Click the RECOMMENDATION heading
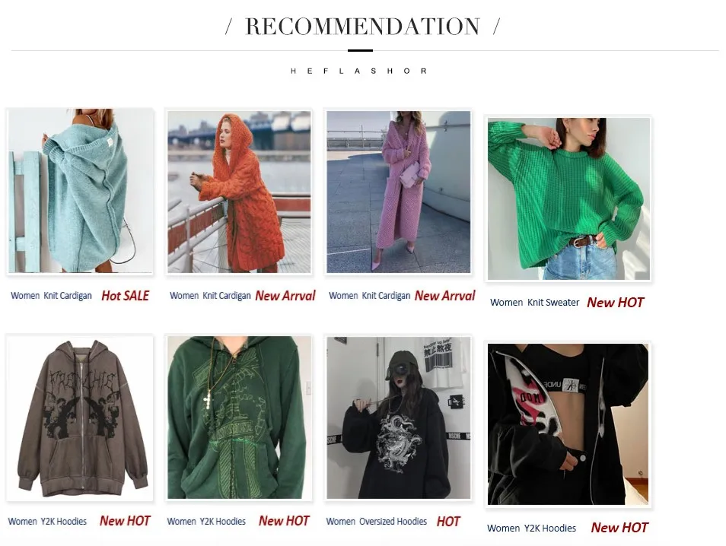This screenshot has height=546, width=726. 362,27
